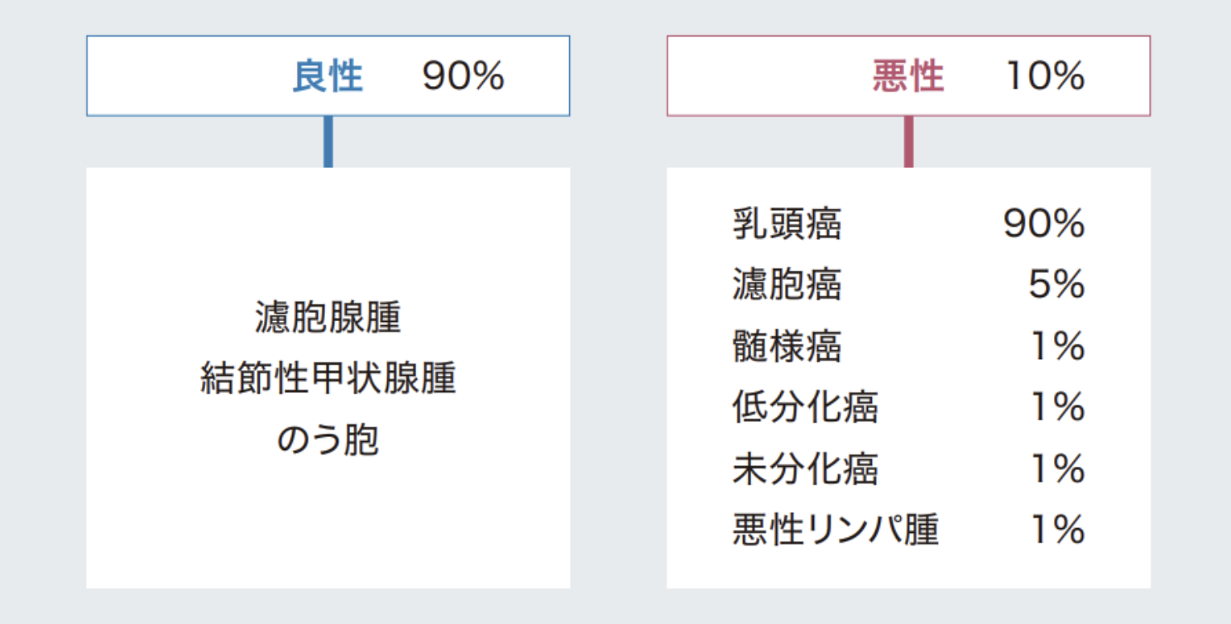Click the のう胞 text entry

(328, 440)
